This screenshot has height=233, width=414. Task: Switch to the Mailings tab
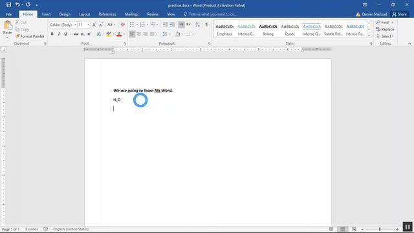click(x=131, y=14)
